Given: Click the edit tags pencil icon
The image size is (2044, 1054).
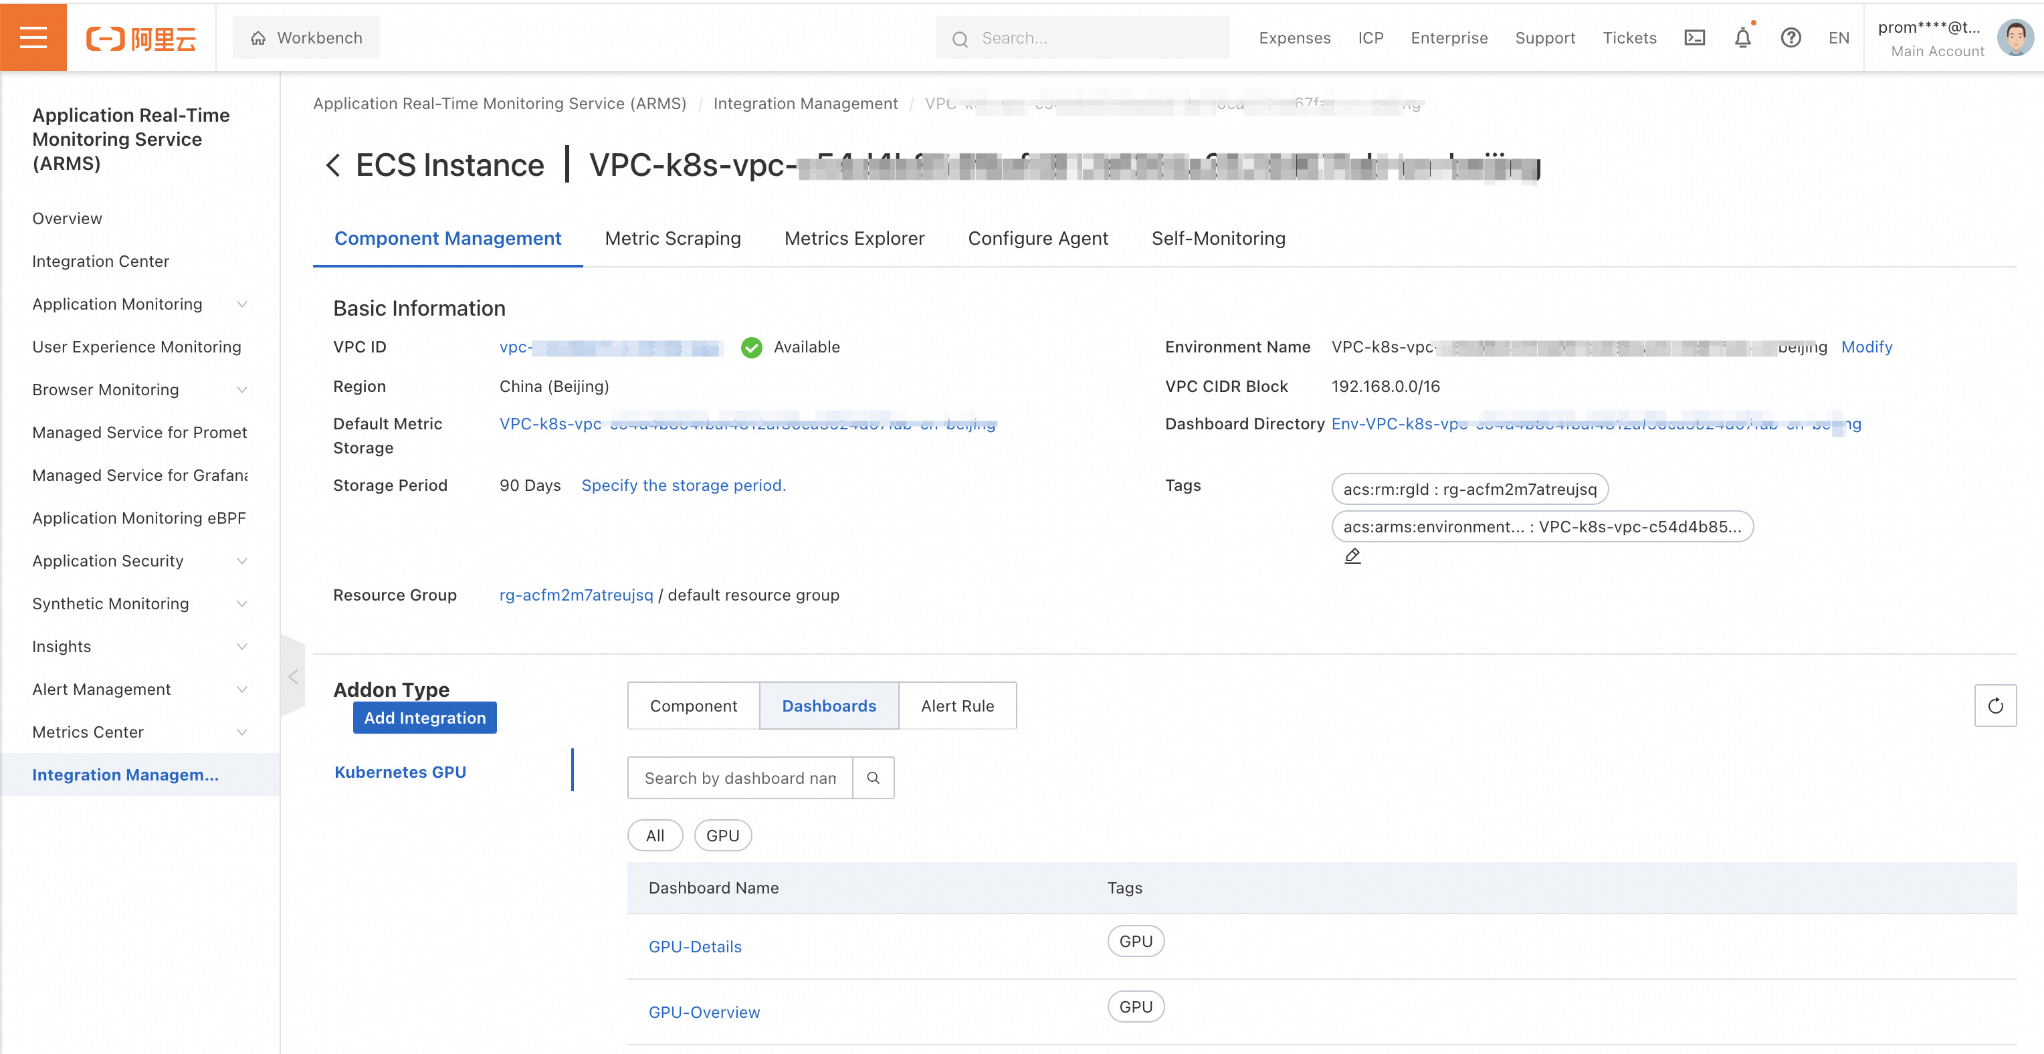Looking at the screenshot, I should [x=1353, y=556].
